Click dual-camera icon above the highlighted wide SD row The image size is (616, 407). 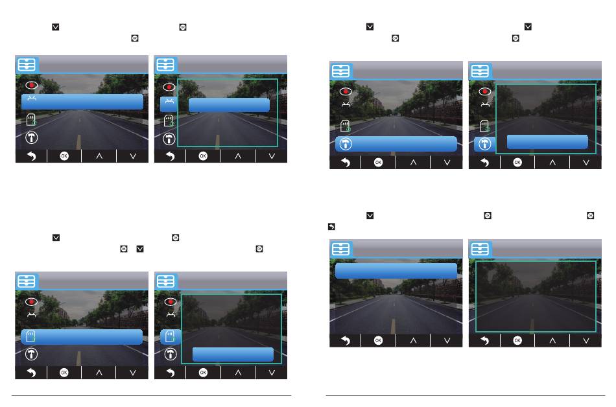tap(31, 315)
